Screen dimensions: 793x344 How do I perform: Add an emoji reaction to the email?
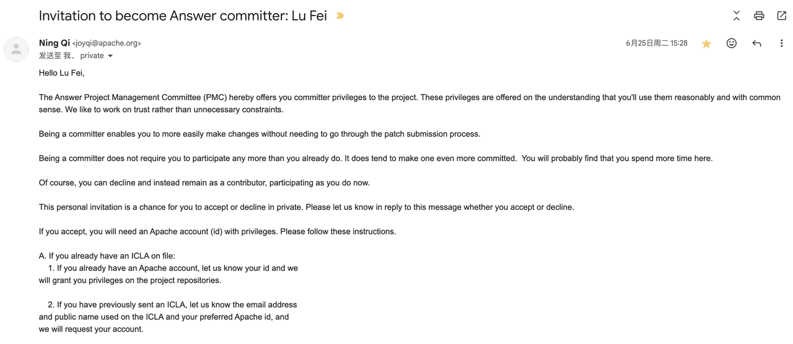(x=732, y=43)
